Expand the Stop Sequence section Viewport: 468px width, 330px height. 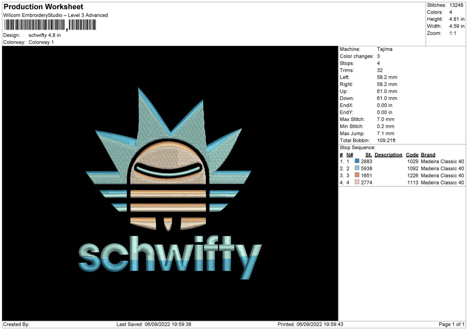point(357,147)
